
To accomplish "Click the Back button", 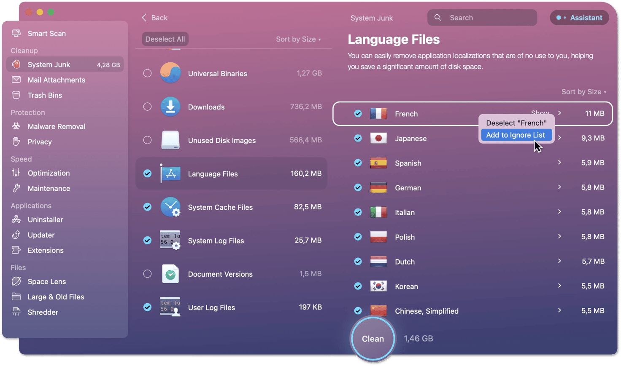I will [x=154, y=18].
